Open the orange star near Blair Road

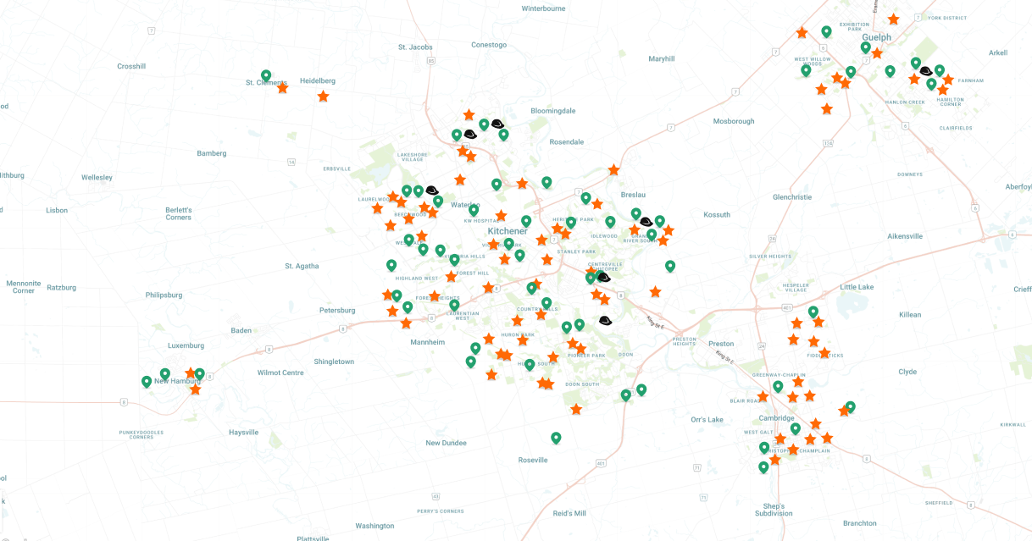(x=763, y=396)
